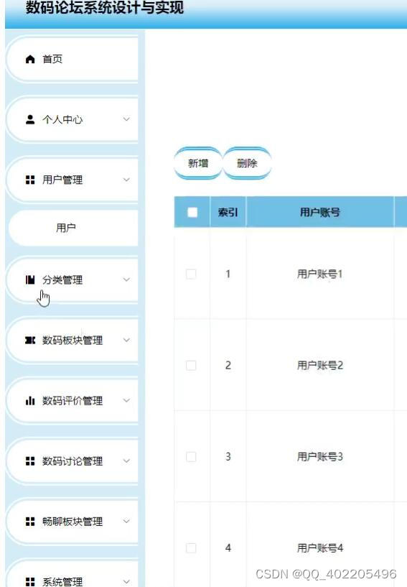Expand the 个人中心 chevron arrow
This screenshot has height=587, width=407.
[x=126, y=119]
